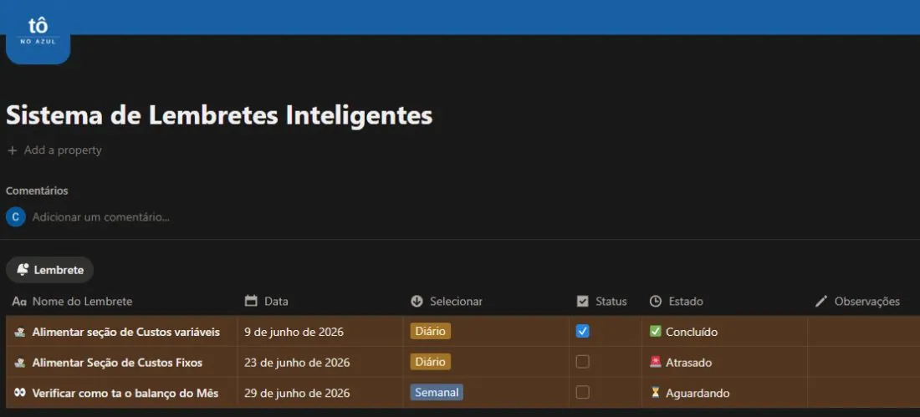Add a property to the page
Viewport: 920px width, 417px height.
point(54,150)
